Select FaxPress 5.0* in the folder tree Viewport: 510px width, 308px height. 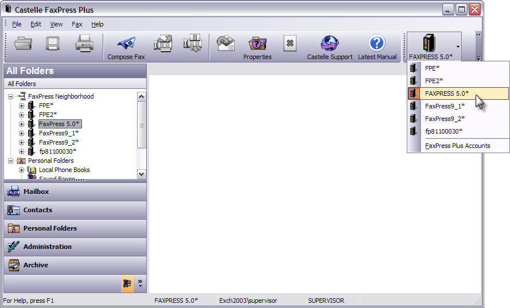60,124
